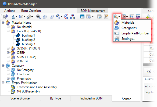The height and width of the screenshot is (107, 157).
Task: Choose Materials from the search dropdown menu
Action: point(132,23)
